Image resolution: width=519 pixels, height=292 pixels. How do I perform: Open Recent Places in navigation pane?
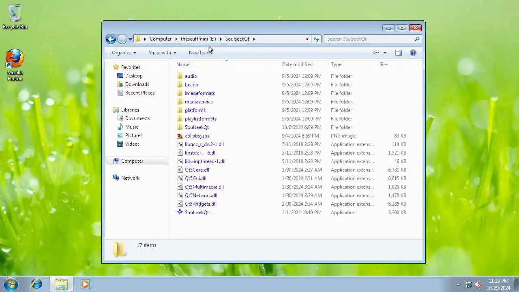[140, 93]
